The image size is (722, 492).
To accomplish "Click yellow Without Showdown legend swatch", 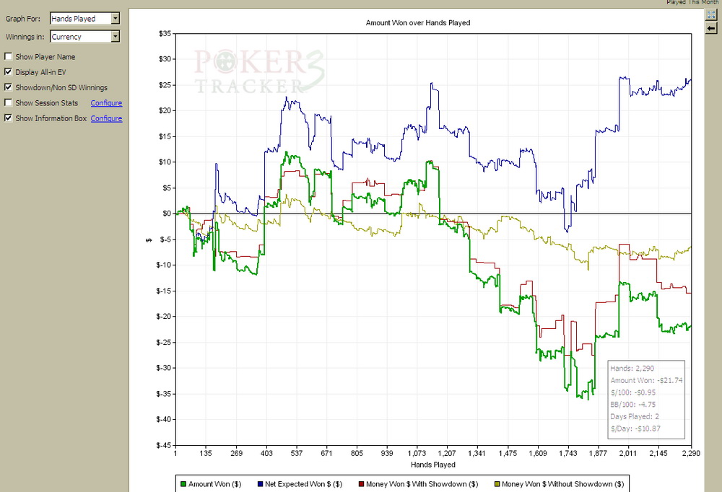I will (497, 484).
